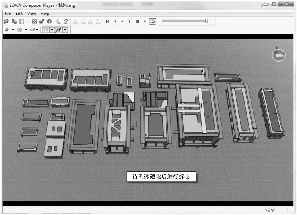The image size is (297, 215).
Task: Click the timeline slider handle
Action: click(x=207, y=21)
